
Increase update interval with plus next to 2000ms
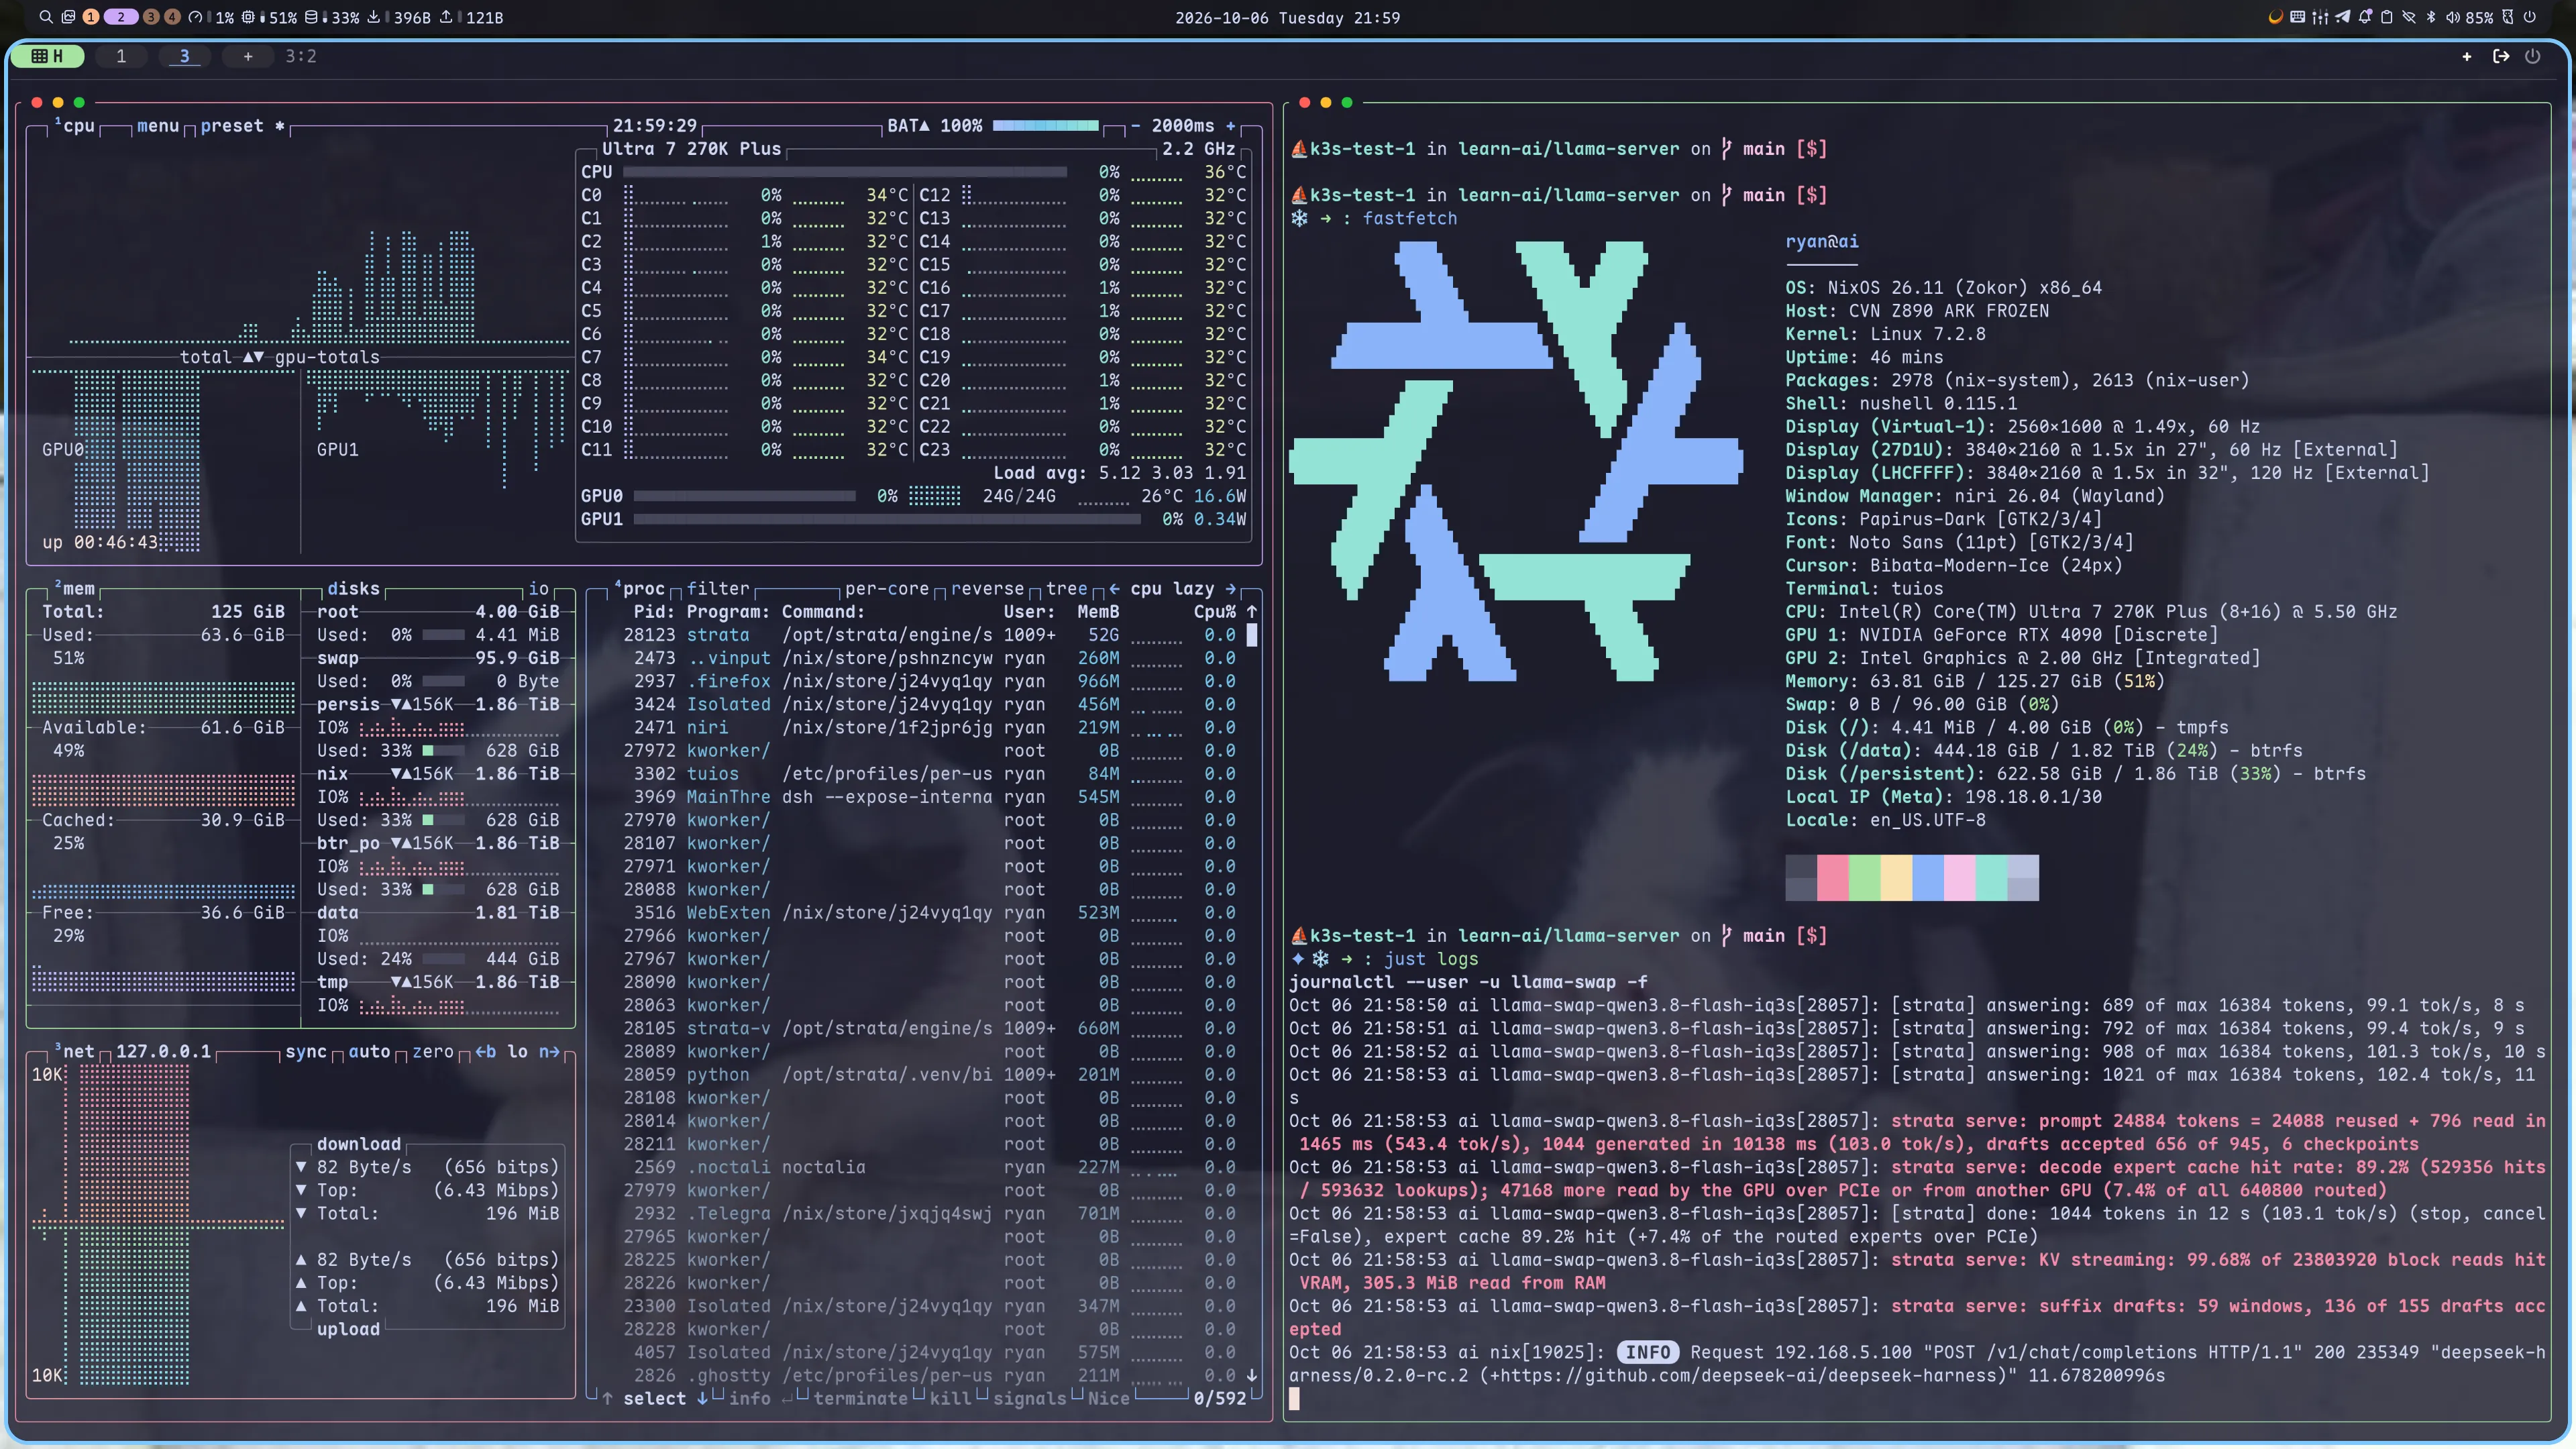1231,126
